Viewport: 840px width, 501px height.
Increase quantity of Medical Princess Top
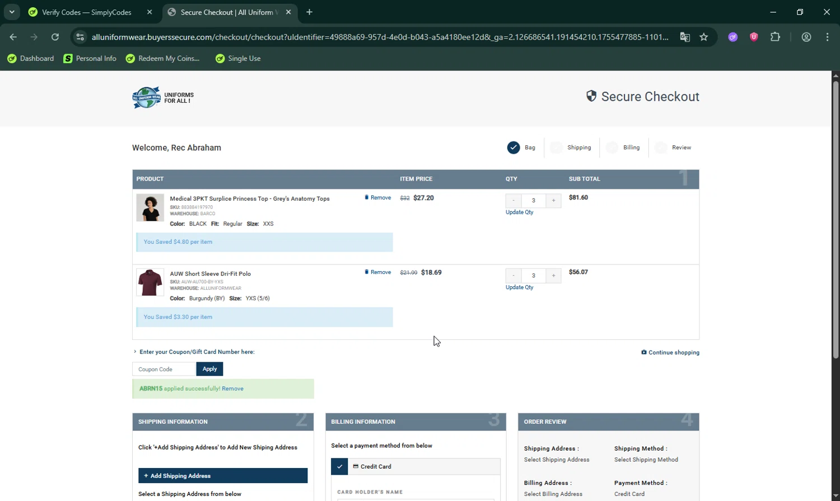[553, 201]
